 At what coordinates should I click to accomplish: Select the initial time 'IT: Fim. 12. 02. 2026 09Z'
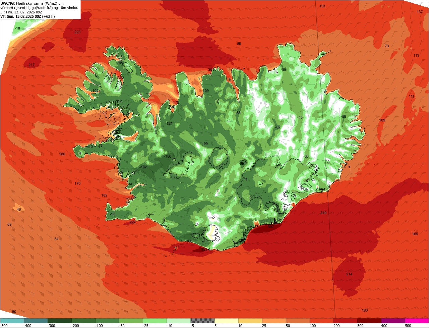click(x=21, y=12)
